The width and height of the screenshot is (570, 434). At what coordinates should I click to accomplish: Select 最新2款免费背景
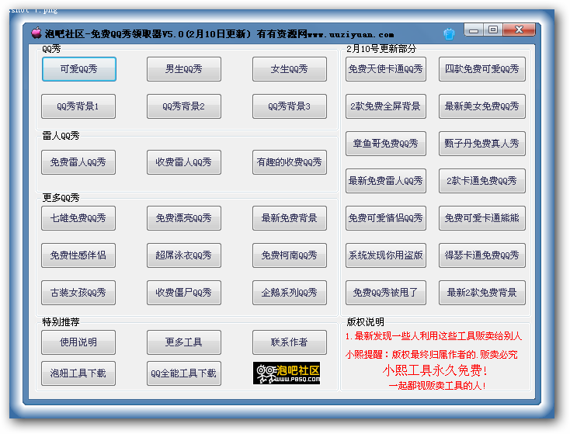click(482, 293)
